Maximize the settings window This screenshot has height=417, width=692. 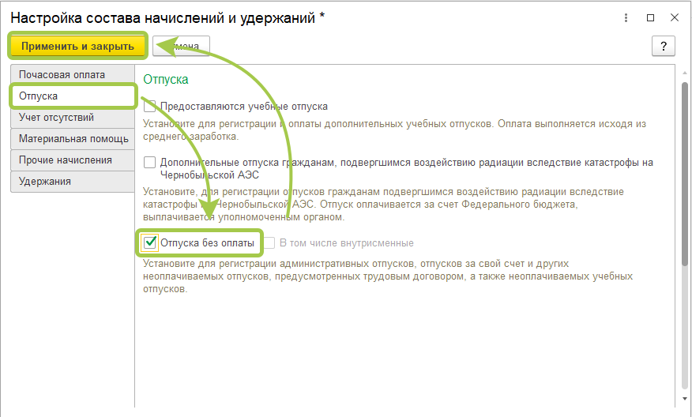[650, 17]
